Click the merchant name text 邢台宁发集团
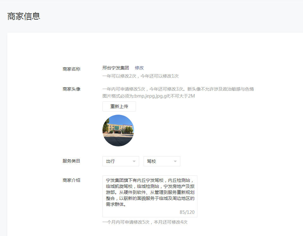Image resolution: width=303 pixels, height=236 pixels. click(115, 68)
